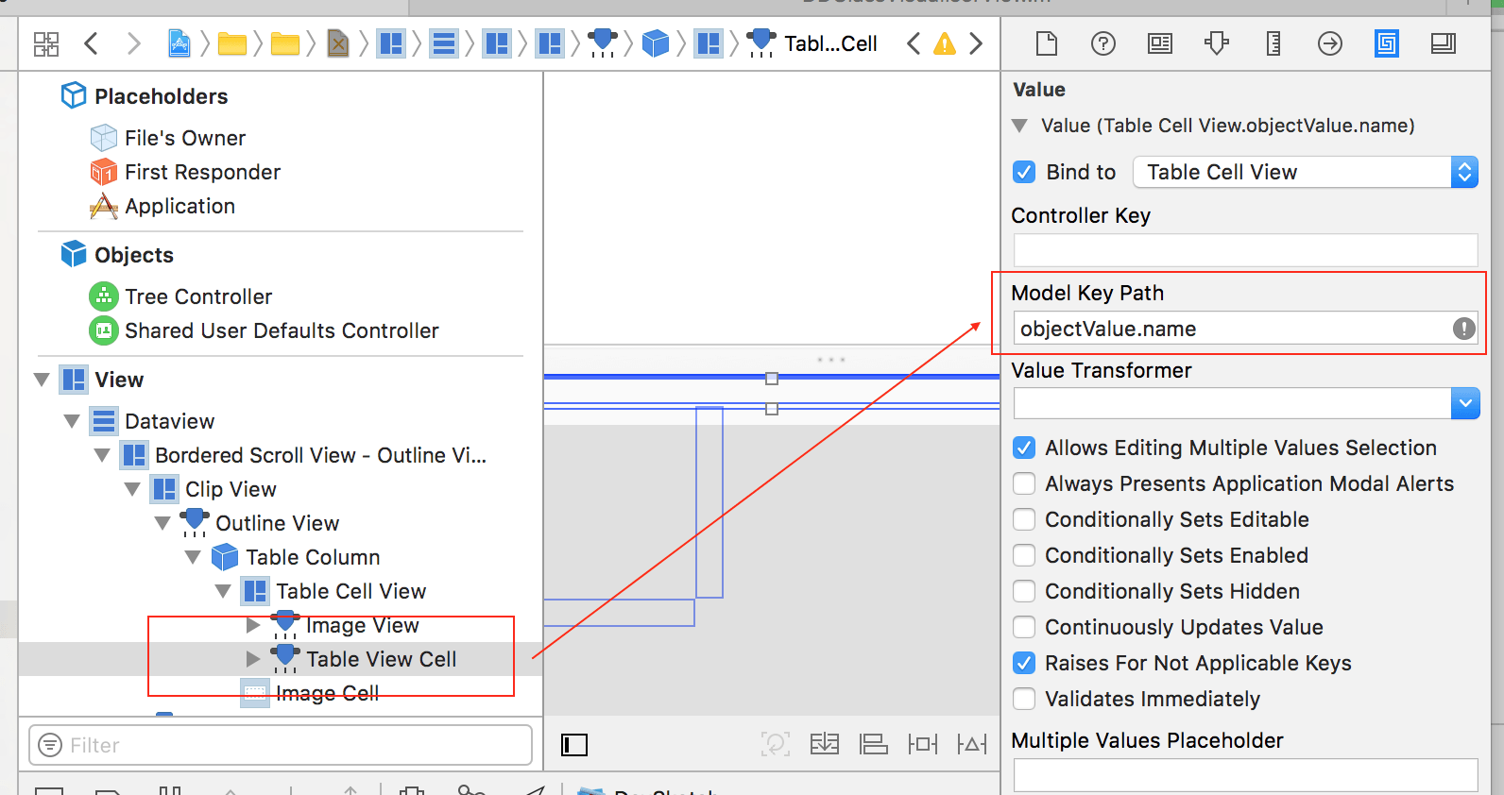Enable Conditionally Sets Editable
This screenshot has width=1504, height=795.
pyautogui.click(x=1024, y=519)
